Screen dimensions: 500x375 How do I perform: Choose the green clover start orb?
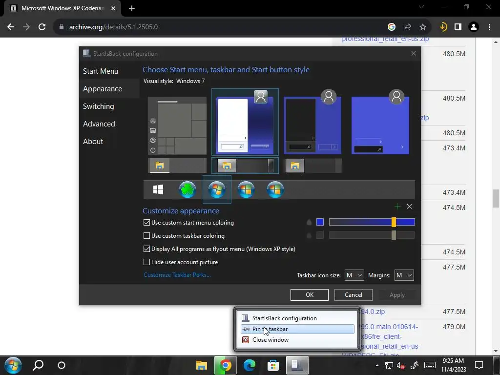click(187, 189)
